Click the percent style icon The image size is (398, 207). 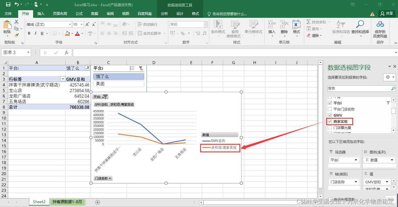point(183,33)
